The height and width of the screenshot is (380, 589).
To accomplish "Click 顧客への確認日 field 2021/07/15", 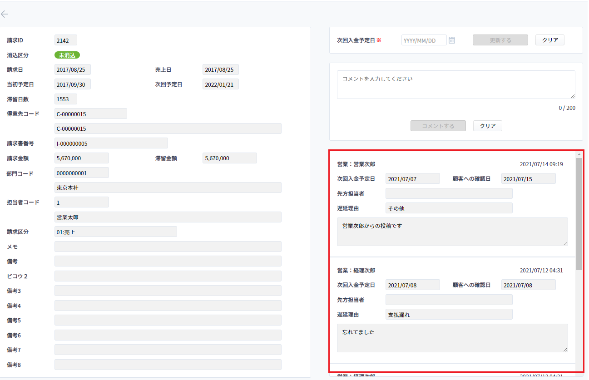I will [x=529, y=178].
